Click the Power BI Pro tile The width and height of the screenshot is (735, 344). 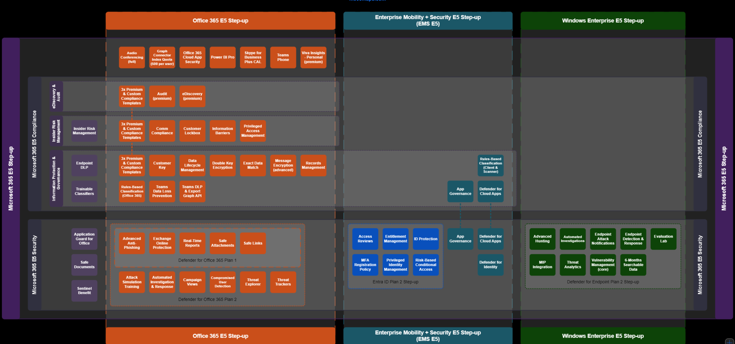click(x=223, y=57)
